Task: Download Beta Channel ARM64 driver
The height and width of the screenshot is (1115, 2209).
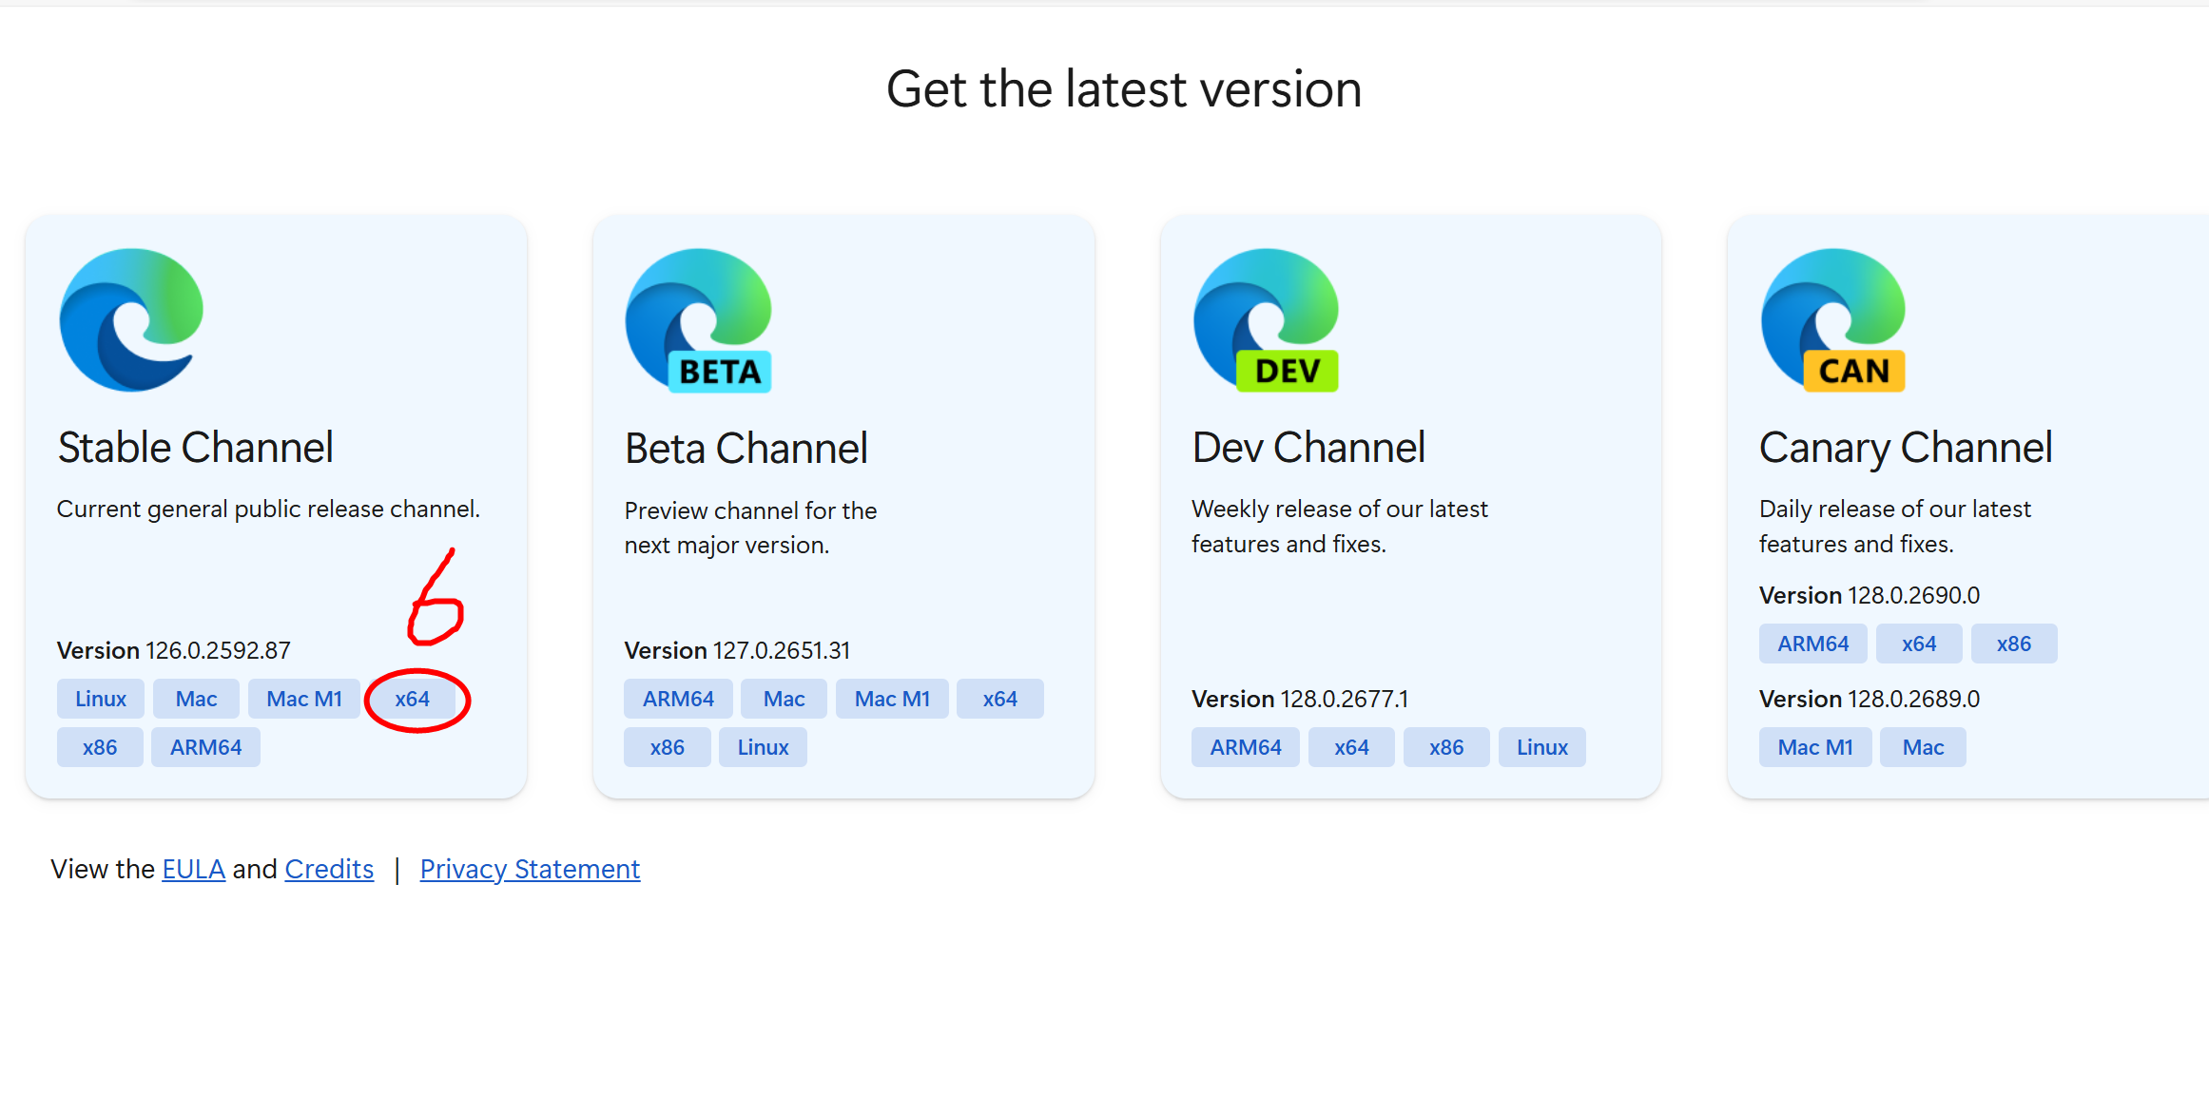Action: (677, 699)
